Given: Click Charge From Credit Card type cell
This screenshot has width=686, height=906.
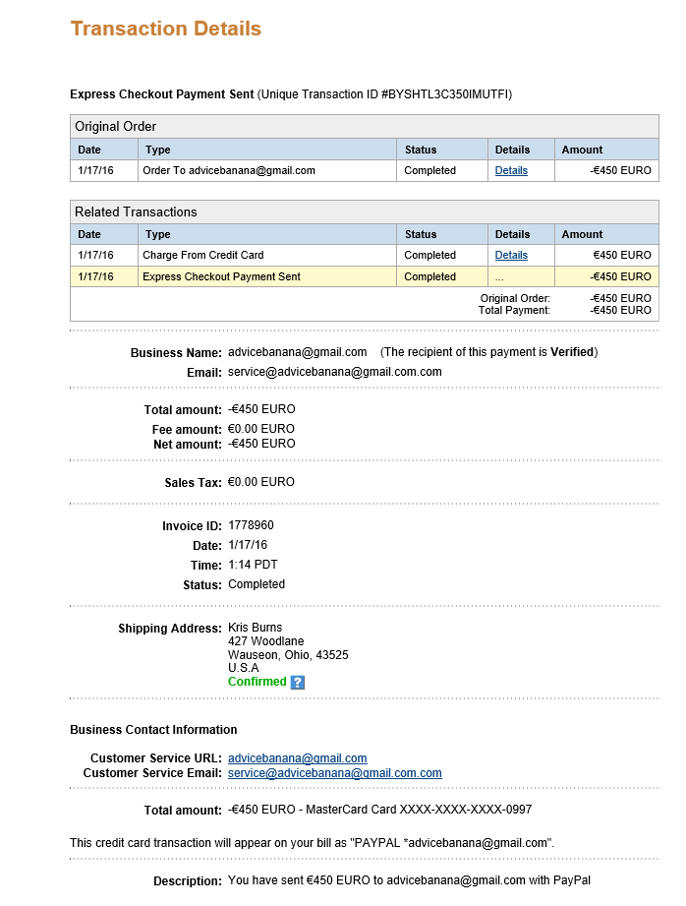Looking at the screenshot, I should (x=202, y=255).
